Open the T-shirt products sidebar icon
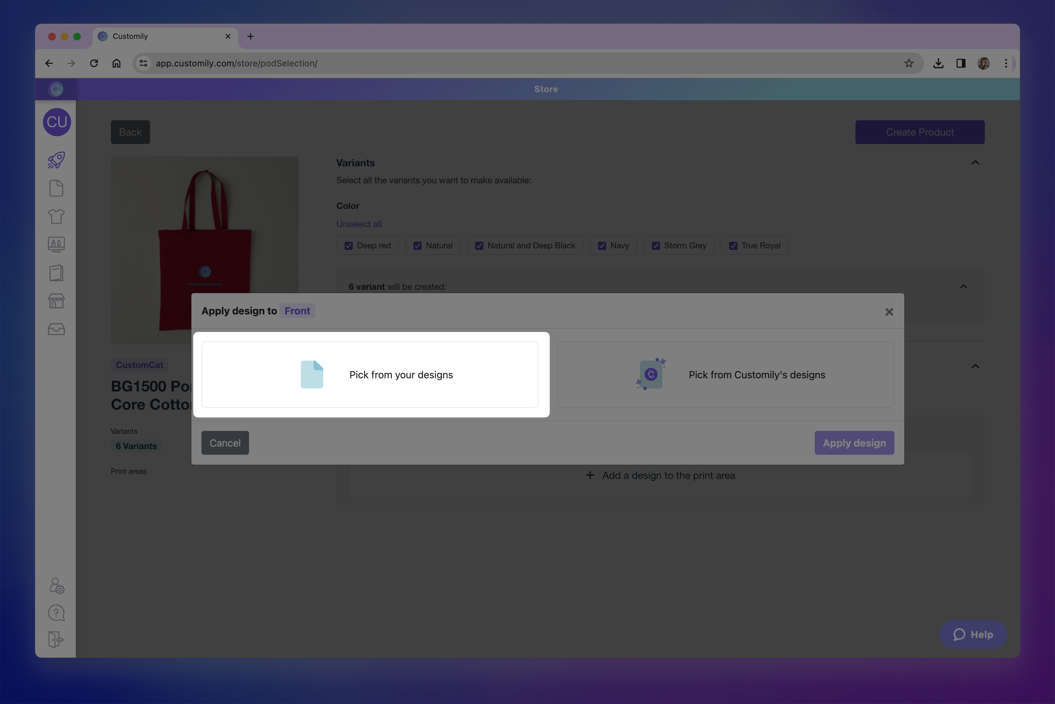The height and width of the screenshot is (704, 1055). (56, 216)
